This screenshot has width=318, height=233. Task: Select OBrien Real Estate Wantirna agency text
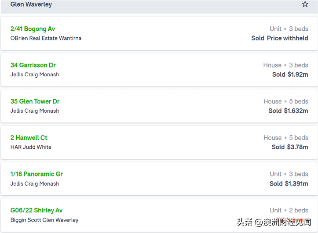point(46,38)
